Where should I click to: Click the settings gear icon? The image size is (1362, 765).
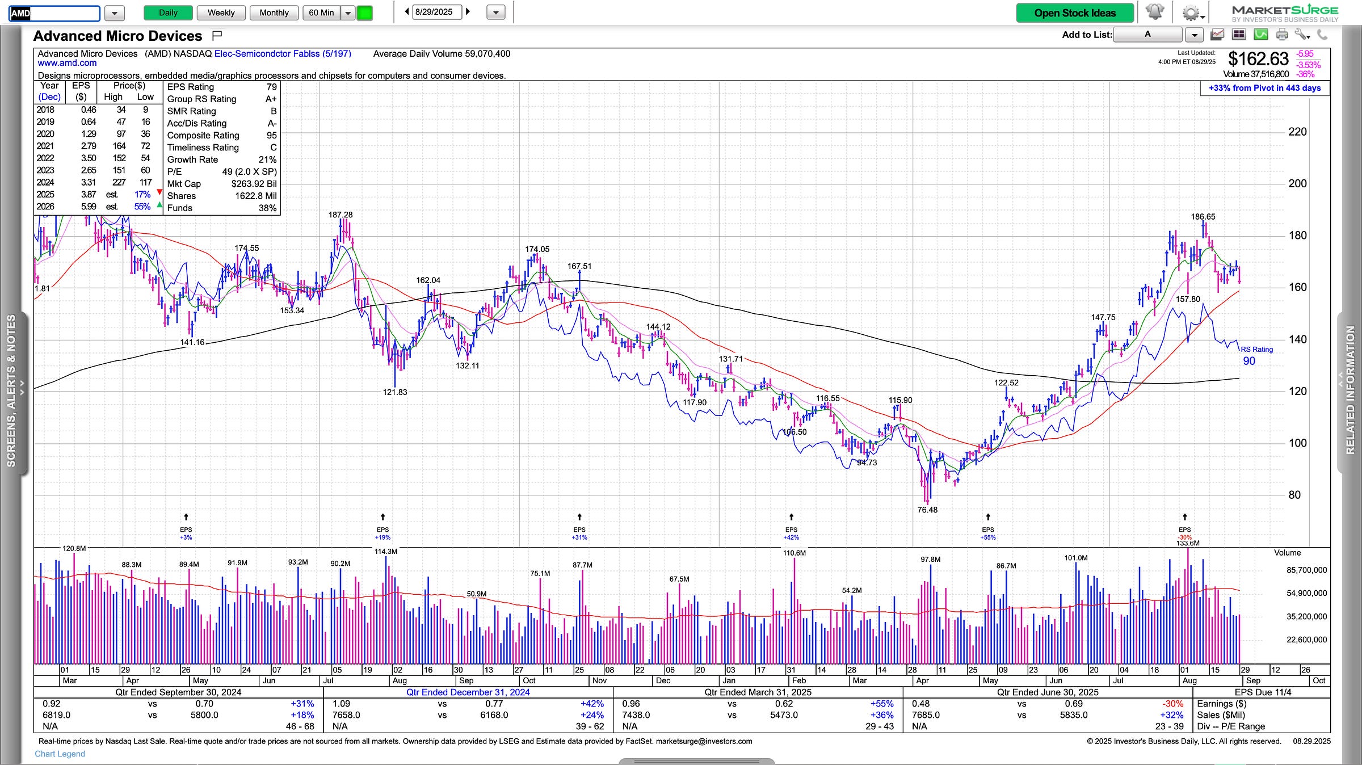click(1191, 12)
